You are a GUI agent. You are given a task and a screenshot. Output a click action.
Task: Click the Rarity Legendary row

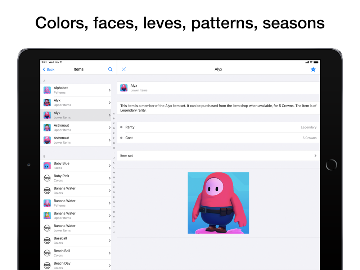(219, 127)
